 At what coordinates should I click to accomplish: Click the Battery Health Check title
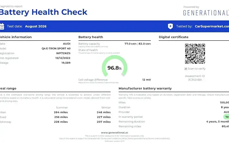(44, 12)
